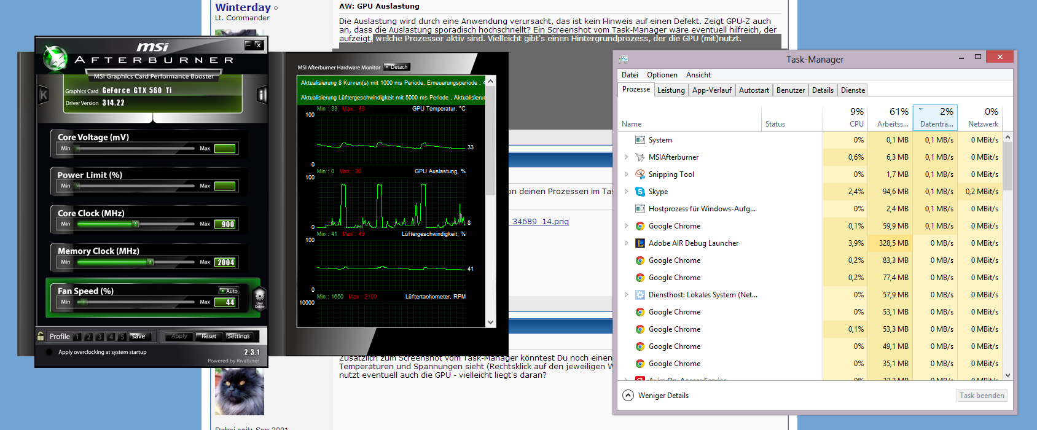Click the Reset button in Afterburner

pyautogui.click(x=209, y=337)
